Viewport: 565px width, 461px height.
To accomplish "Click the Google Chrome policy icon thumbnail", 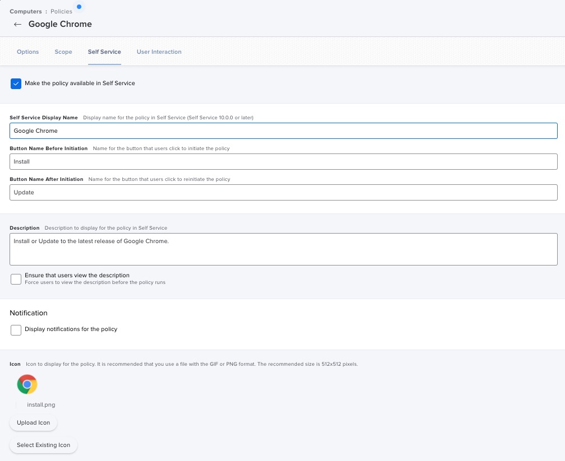I will [x=27, y=384].
